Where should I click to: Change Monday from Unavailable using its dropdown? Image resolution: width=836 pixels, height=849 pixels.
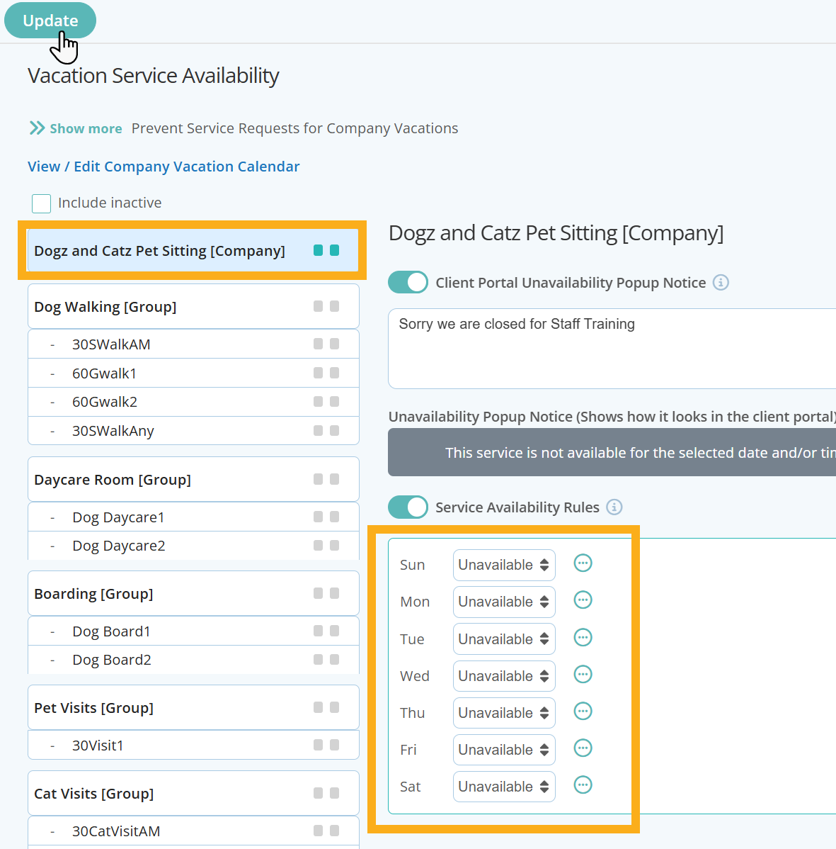coord(503,602)
